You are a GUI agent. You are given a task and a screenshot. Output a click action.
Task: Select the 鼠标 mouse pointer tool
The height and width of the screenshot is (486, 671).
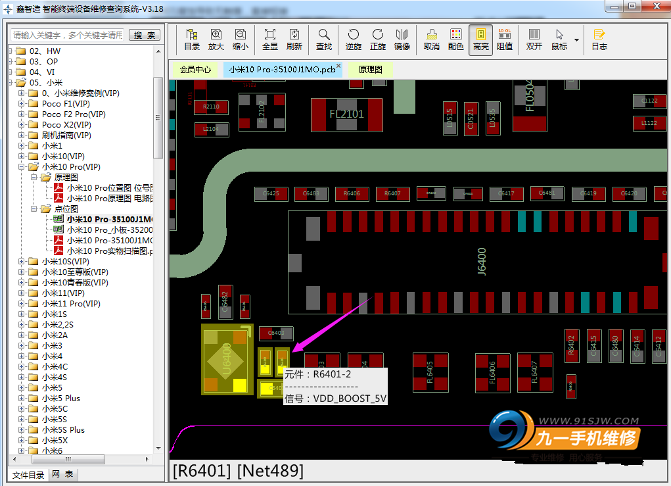coord(559,40)
